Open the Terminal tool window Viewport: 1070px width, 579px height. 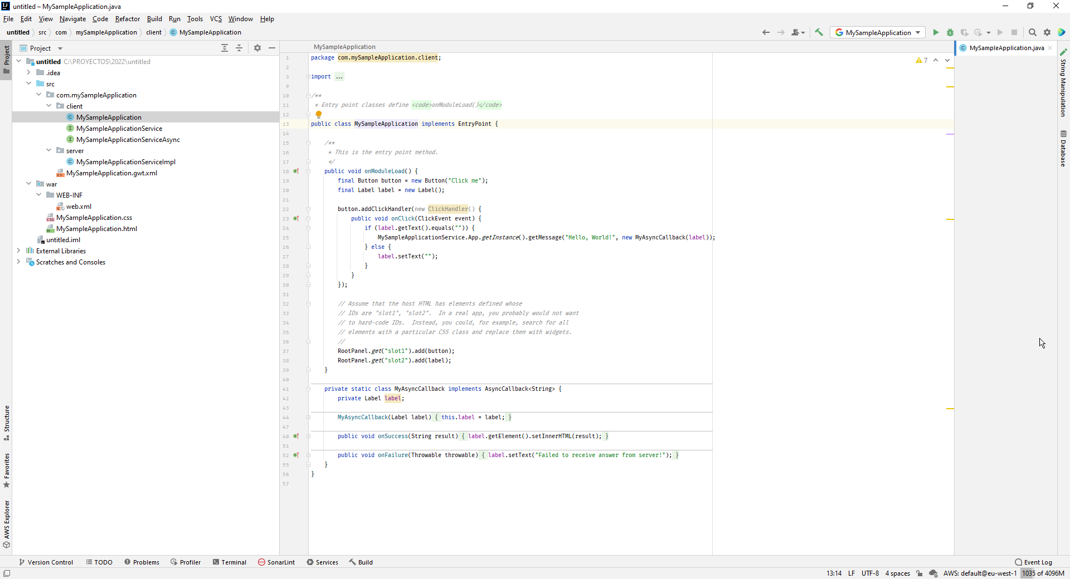(x=229, y=562)
